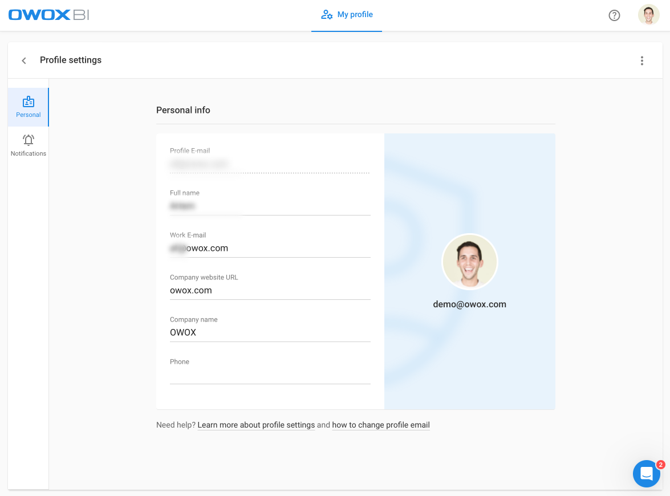Open the Learn more about profile settings link

tap(256, 425)
